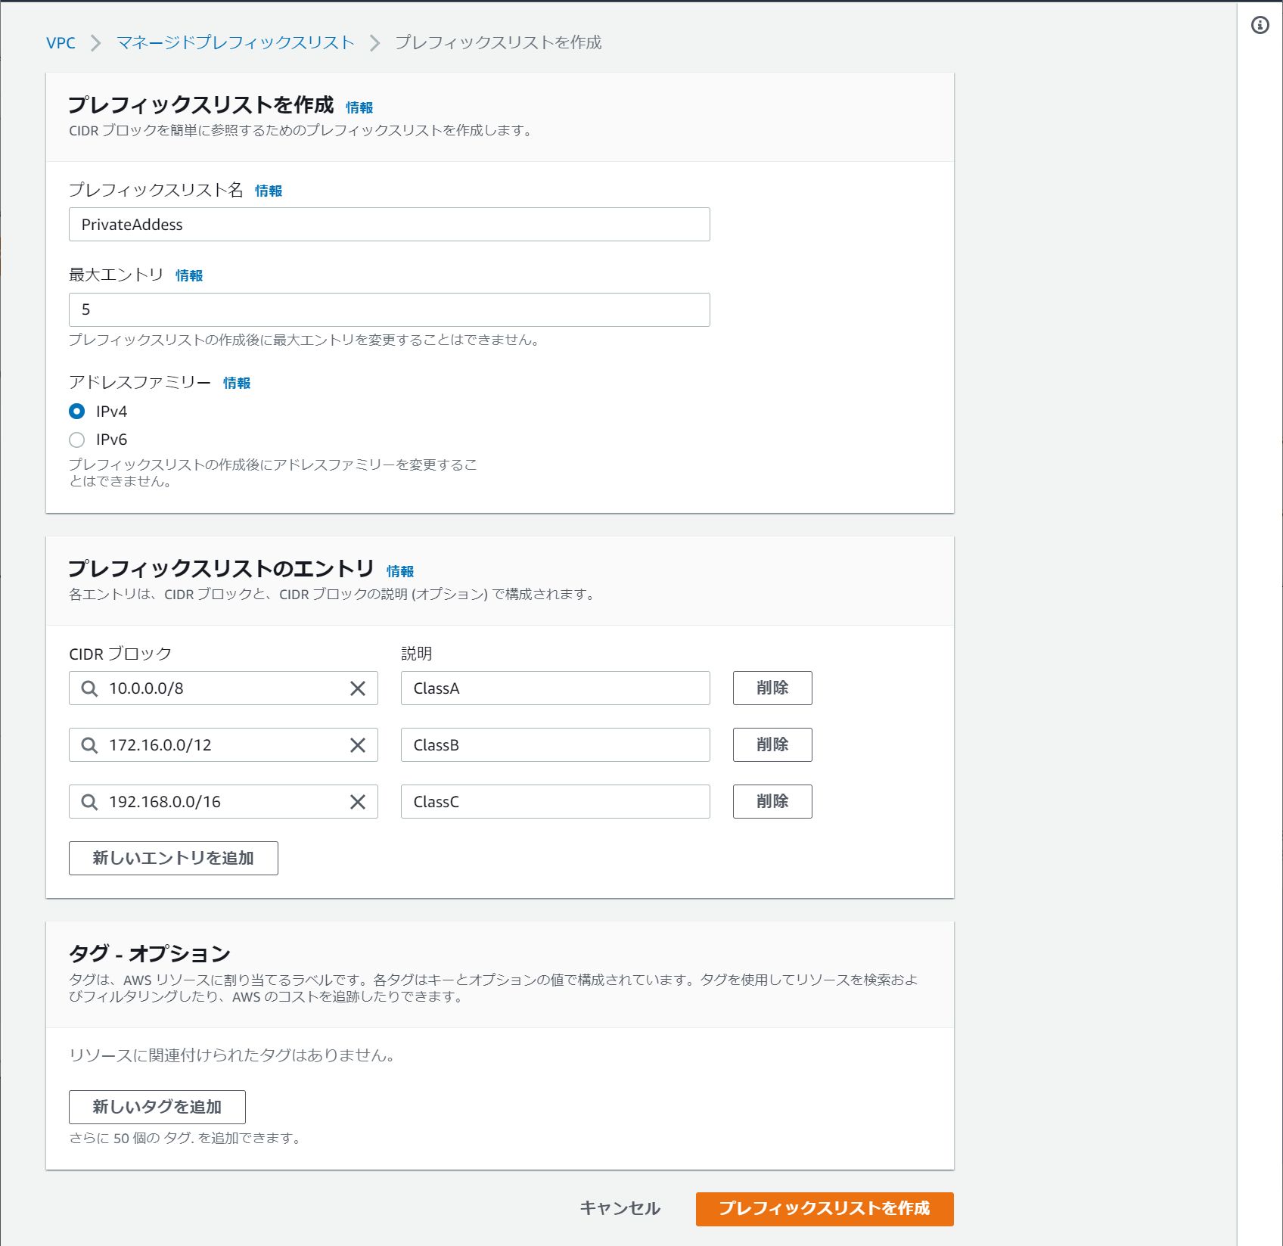Click the breadcrumb arrow after マネージドプレフィックスリスト
This screenshot has width=1283, height=1246.
(x=374, y=43)
